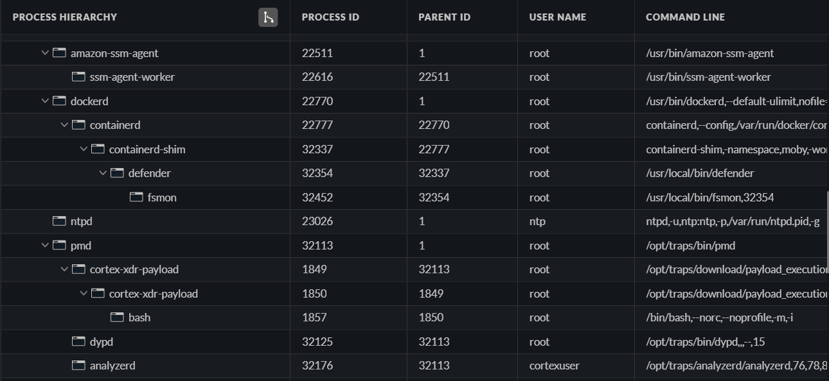Collapse the amazon-ssm-agent process node

click(45, 53)
